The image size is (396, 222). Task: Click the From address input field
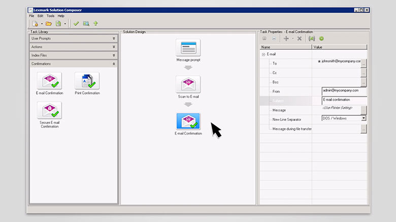click(343, 90)
